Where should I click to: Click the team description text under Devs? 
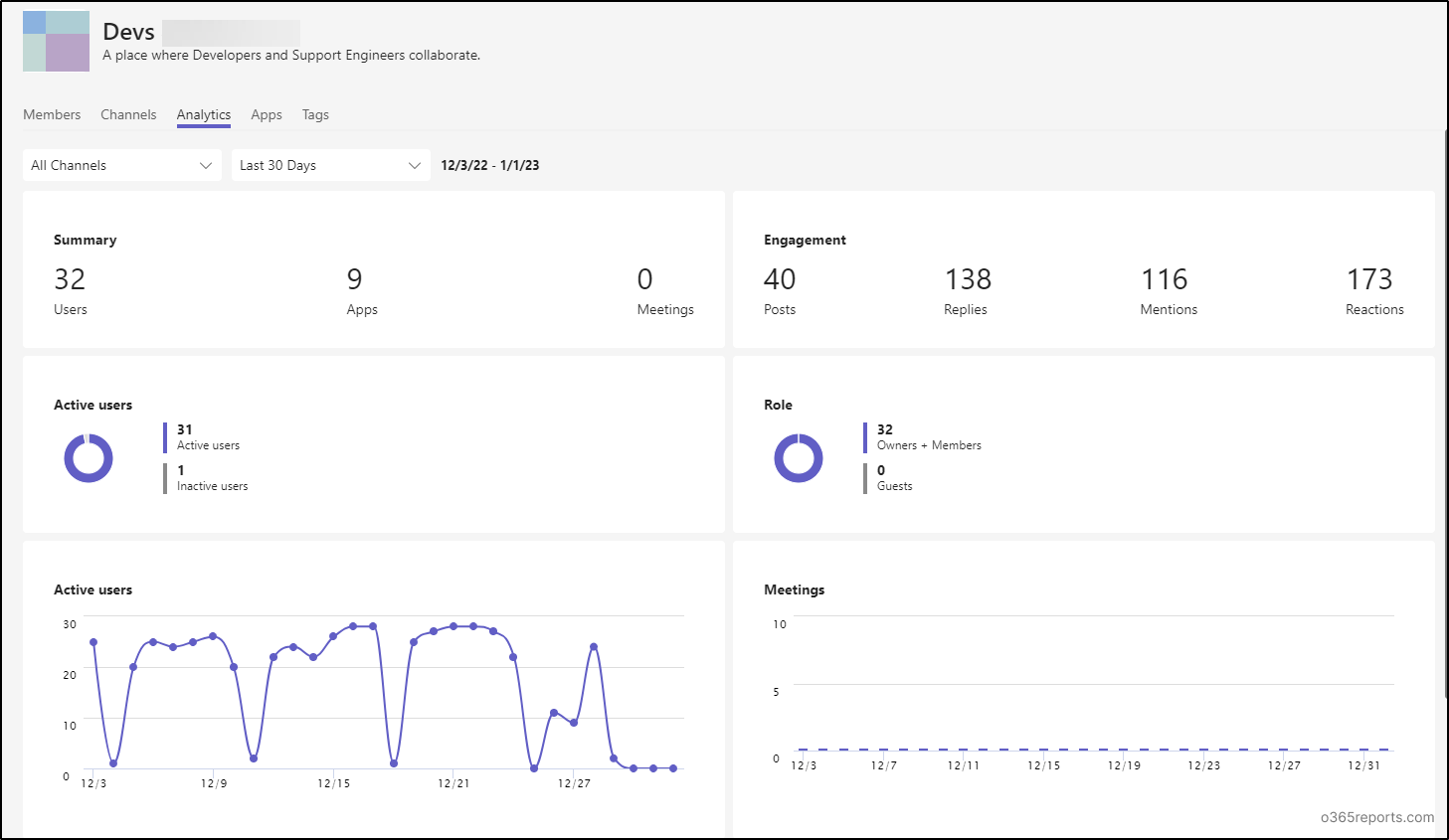click(291, 56)
